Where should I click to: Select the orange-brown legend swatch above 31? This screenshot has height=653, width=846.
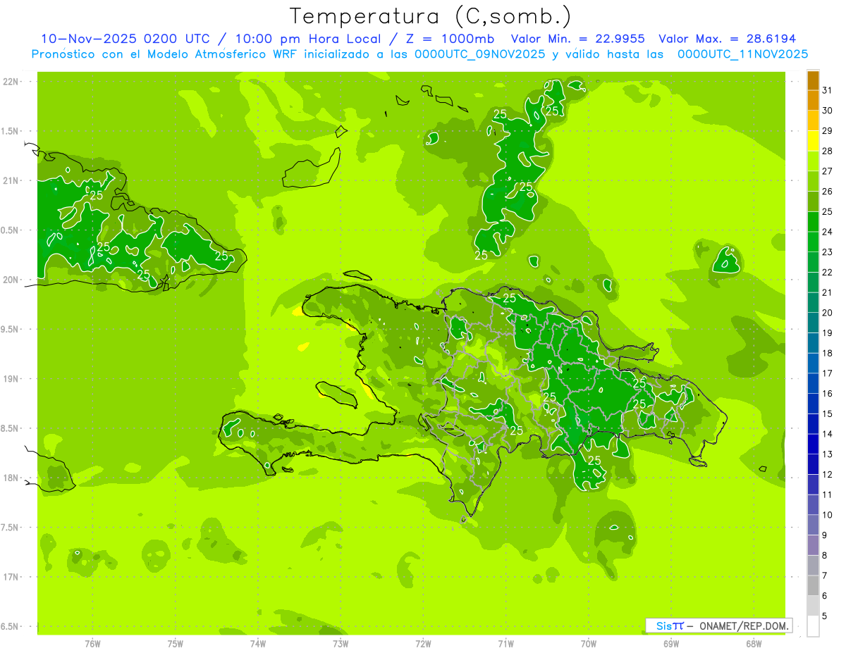pos(813,80)
